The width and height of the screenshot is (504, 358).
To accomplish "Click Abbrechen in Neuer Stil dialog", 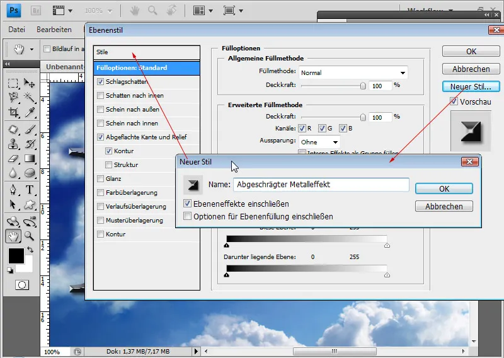I will [444, 207].
